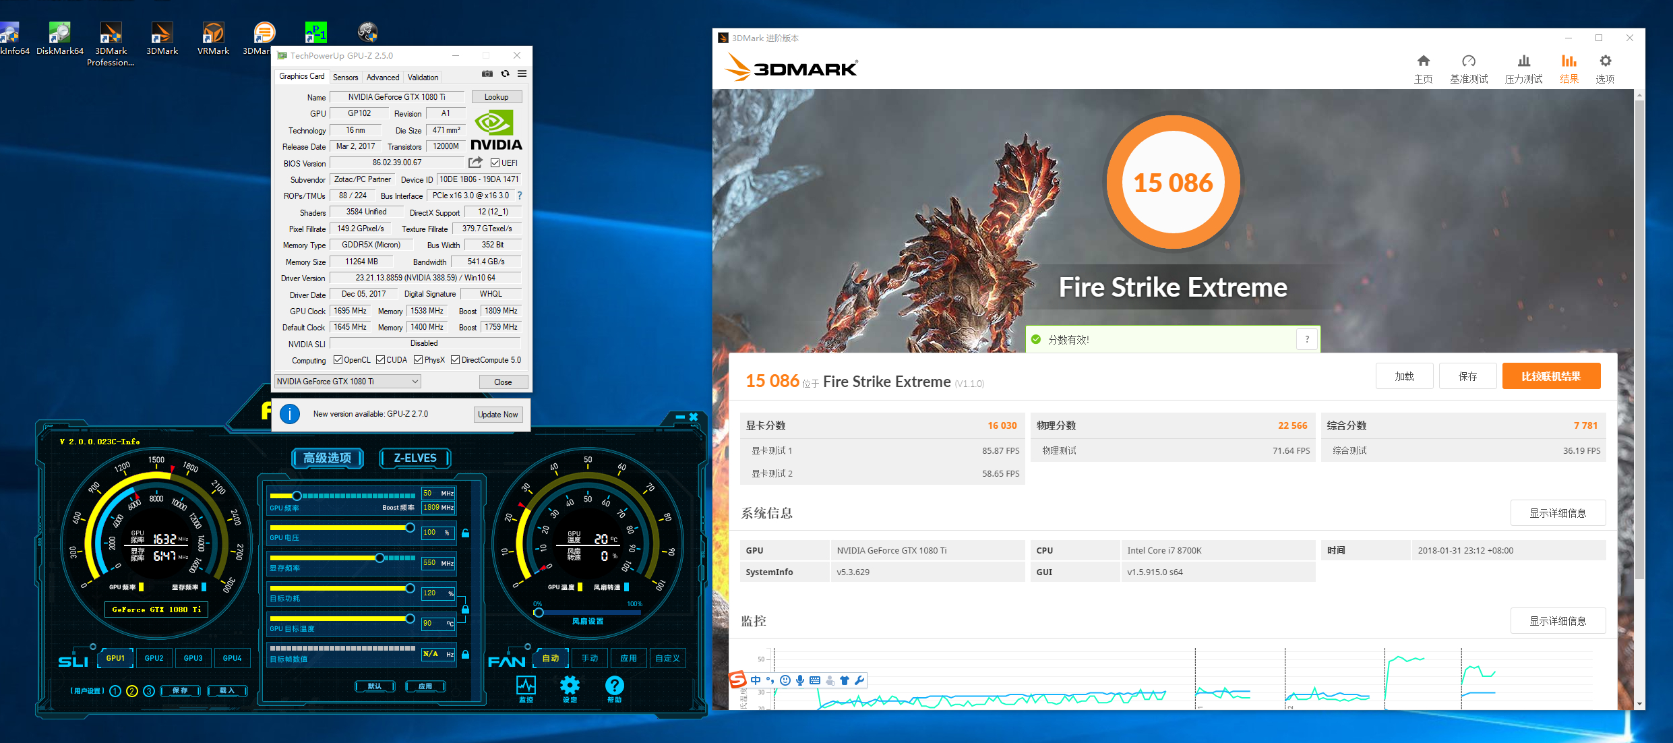Click the Sogou 中 language mode icon
The height and width of the screenshot is (743, 1673).
[x=756, y=680]
